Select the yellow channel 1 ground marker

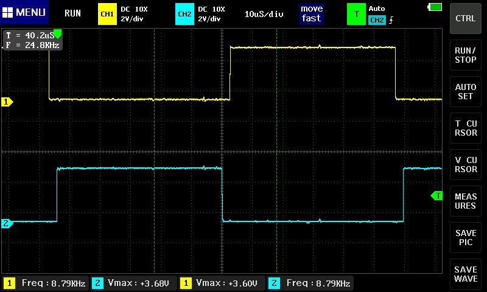click(x=7, y=102)
